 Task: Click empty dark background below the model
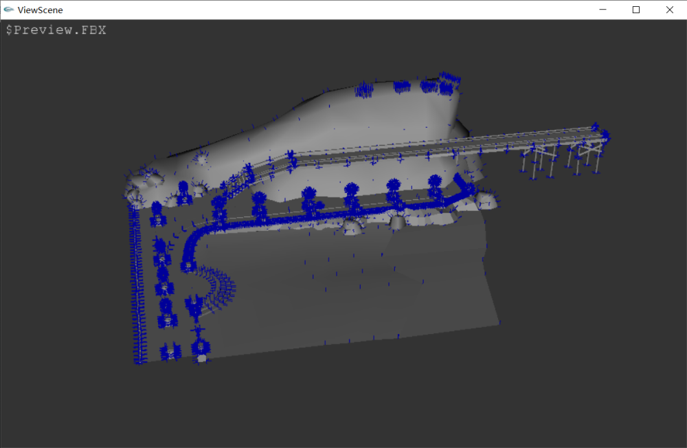tap(343, 405)
